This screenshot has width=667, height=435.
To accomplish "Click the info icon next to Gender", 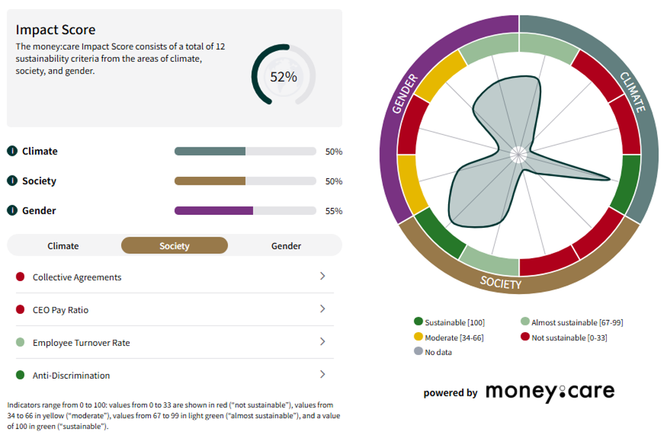I will (x=12, y=210).
